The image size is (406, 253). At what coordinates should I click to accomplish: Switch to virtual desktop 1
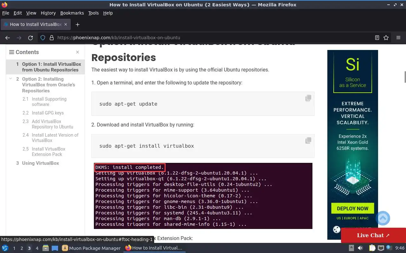14,248
